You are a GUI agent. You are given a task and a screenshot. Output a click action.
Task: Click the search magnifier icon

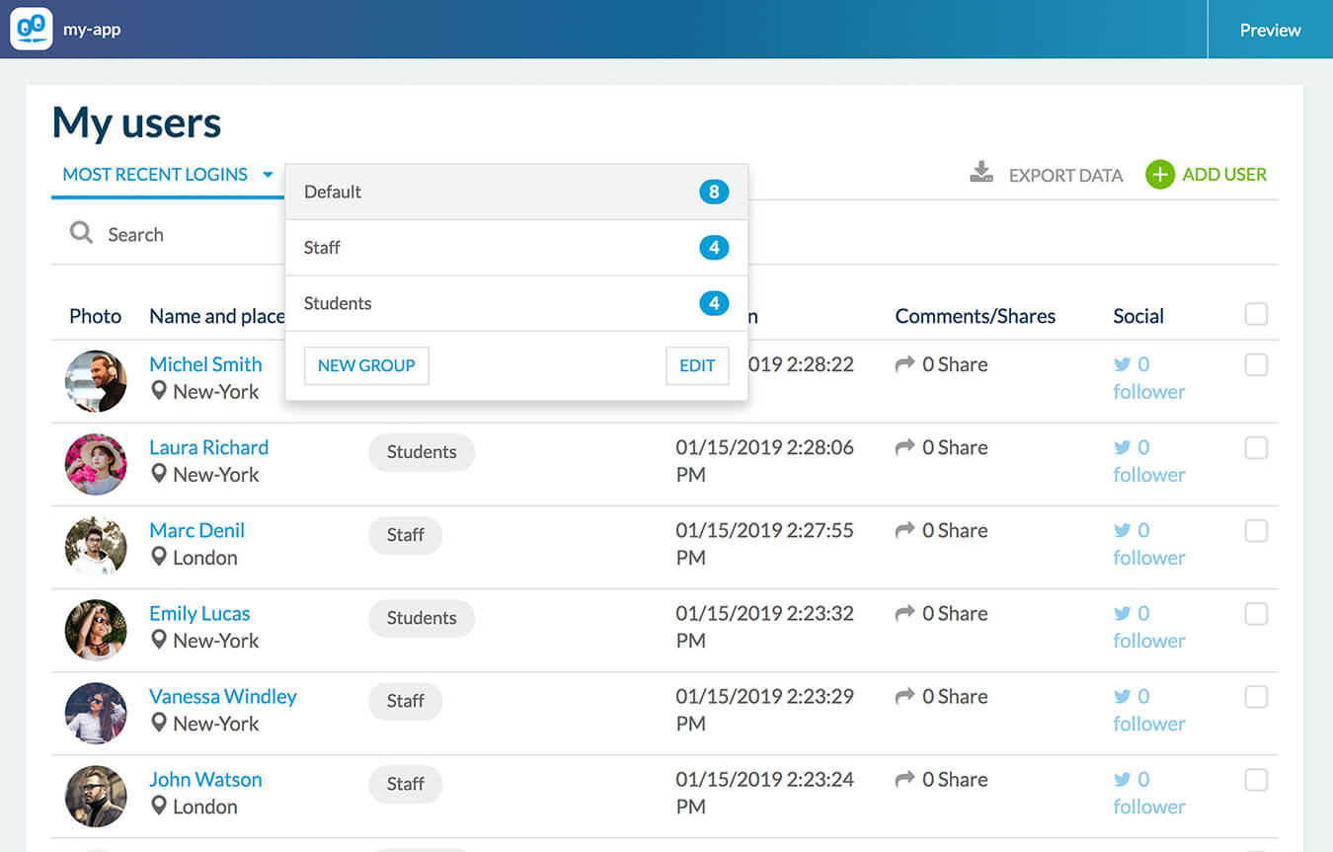pyautogui.click(x=81, y=233)
